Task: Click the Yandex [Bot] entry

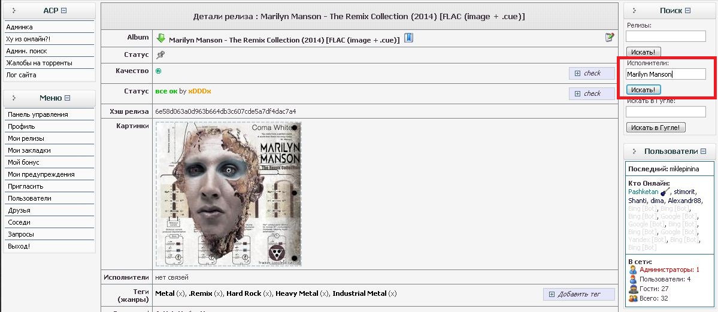Action: click(x=647, y=239)
